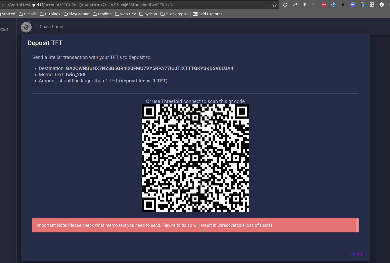This screenshot has width=390, height=263.
Task: Click the CLOSE button
Action: (x=356, y=254)
